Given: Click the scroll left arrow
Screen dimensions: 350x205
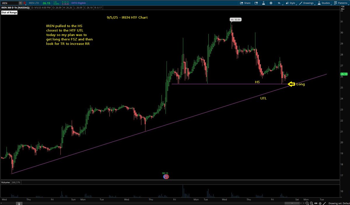Looking at the screenshot, I should 301,203.
